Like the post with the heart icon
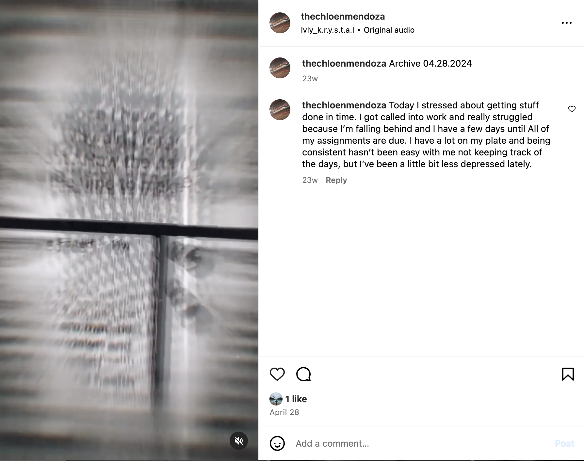Screen dimensions: 584x461 [277, 374]
